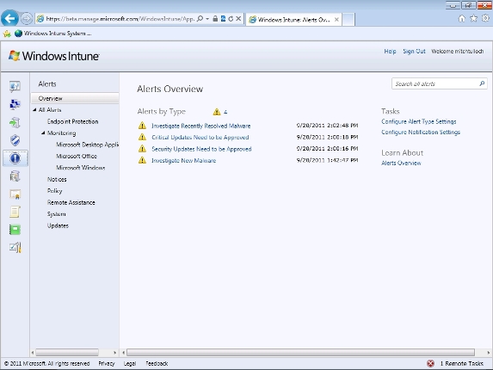Open the Computers workspace icon

pyautogui.click(x=15, y=104)
